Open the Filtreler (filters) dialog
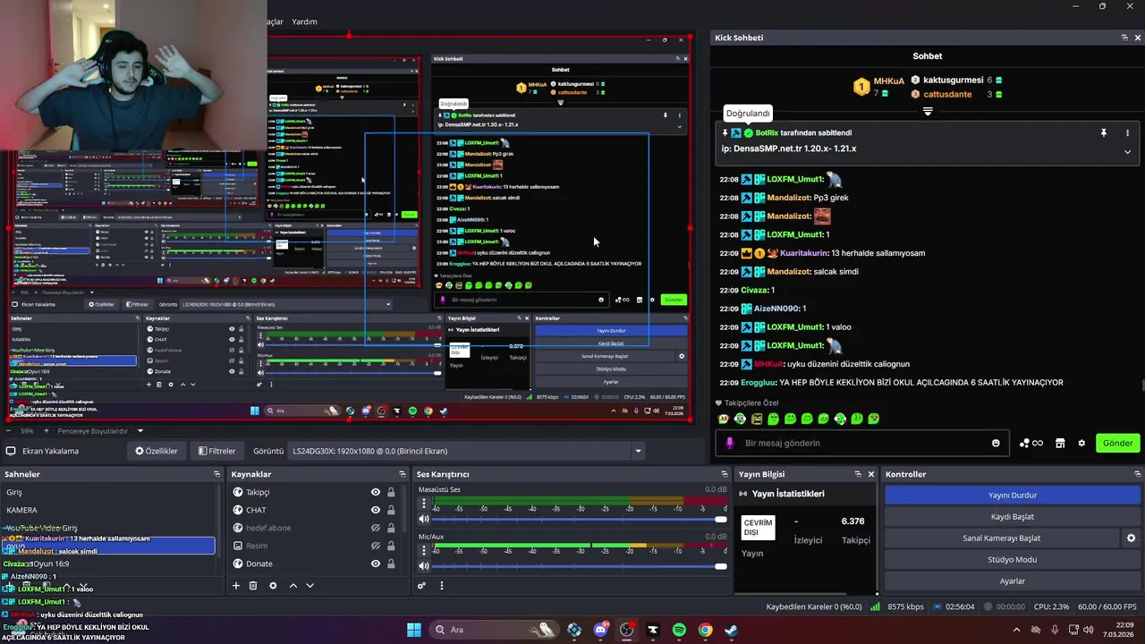The width and height of the screenshot is (1145, 644). (x=216, y=451)
